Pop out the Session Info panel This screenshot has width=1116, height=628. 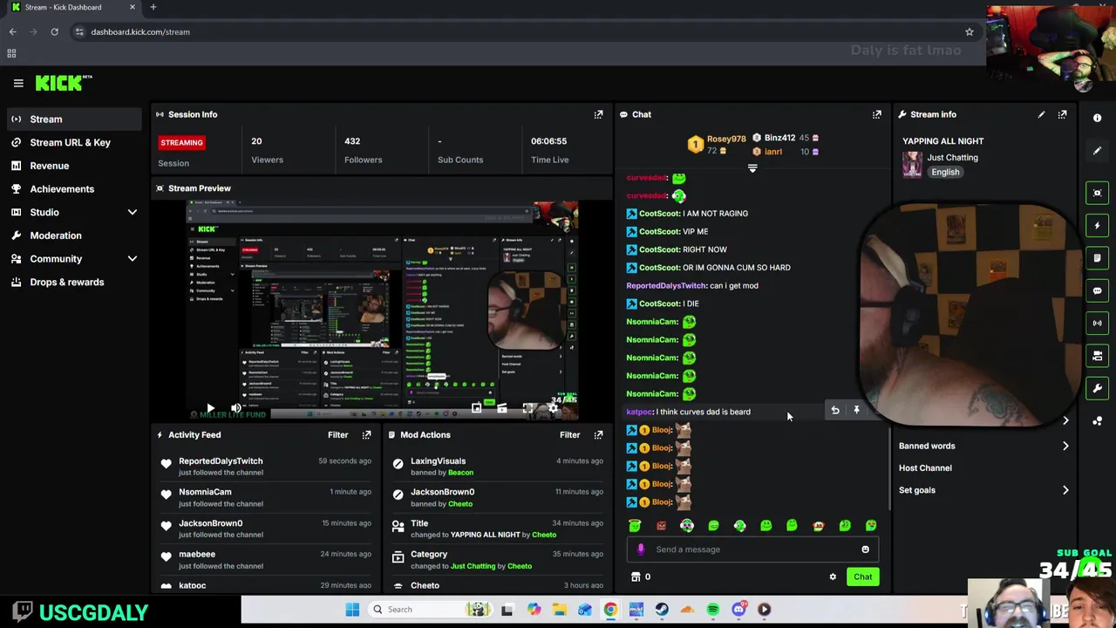[598, 114]
